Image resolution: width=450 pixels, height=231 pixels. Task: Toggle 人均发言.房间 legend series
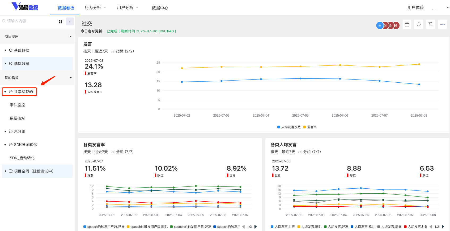389,227
